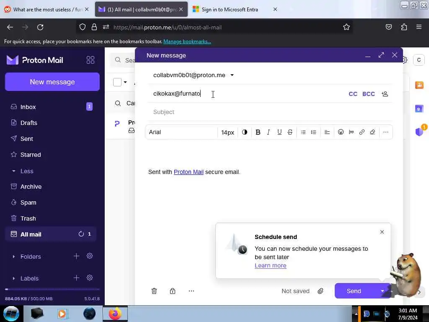Open Proton Contacts side panel icon

(x=419, y=85)
